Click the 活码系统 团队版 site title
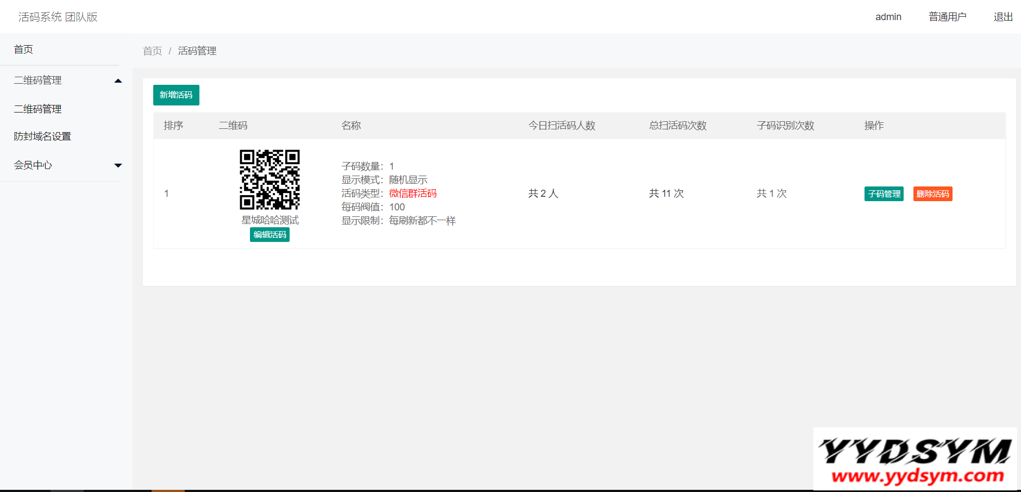 [58, 17]
